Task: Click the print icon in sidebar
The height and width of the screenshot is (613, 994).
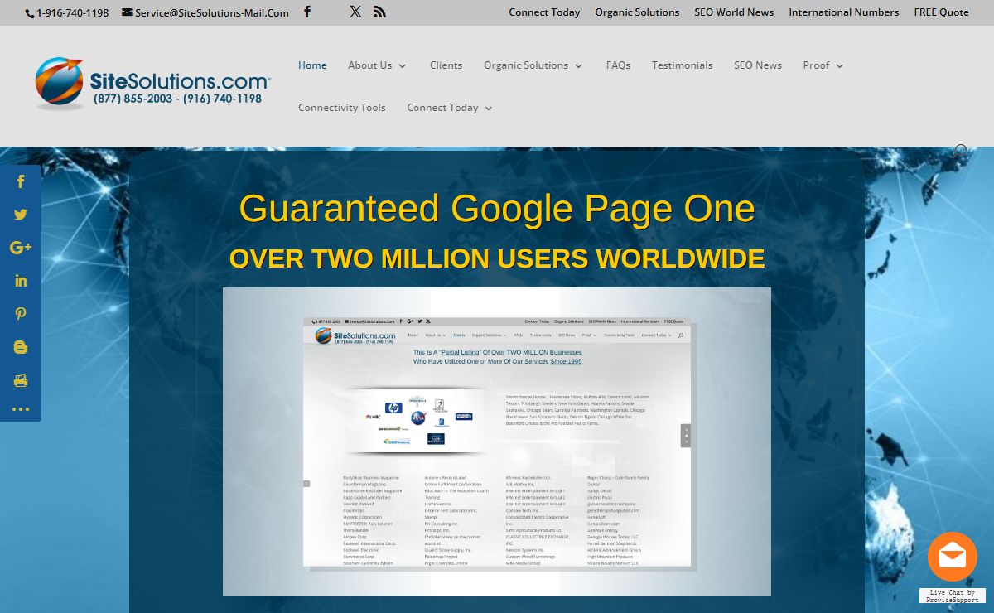Action: pos(21,380)
